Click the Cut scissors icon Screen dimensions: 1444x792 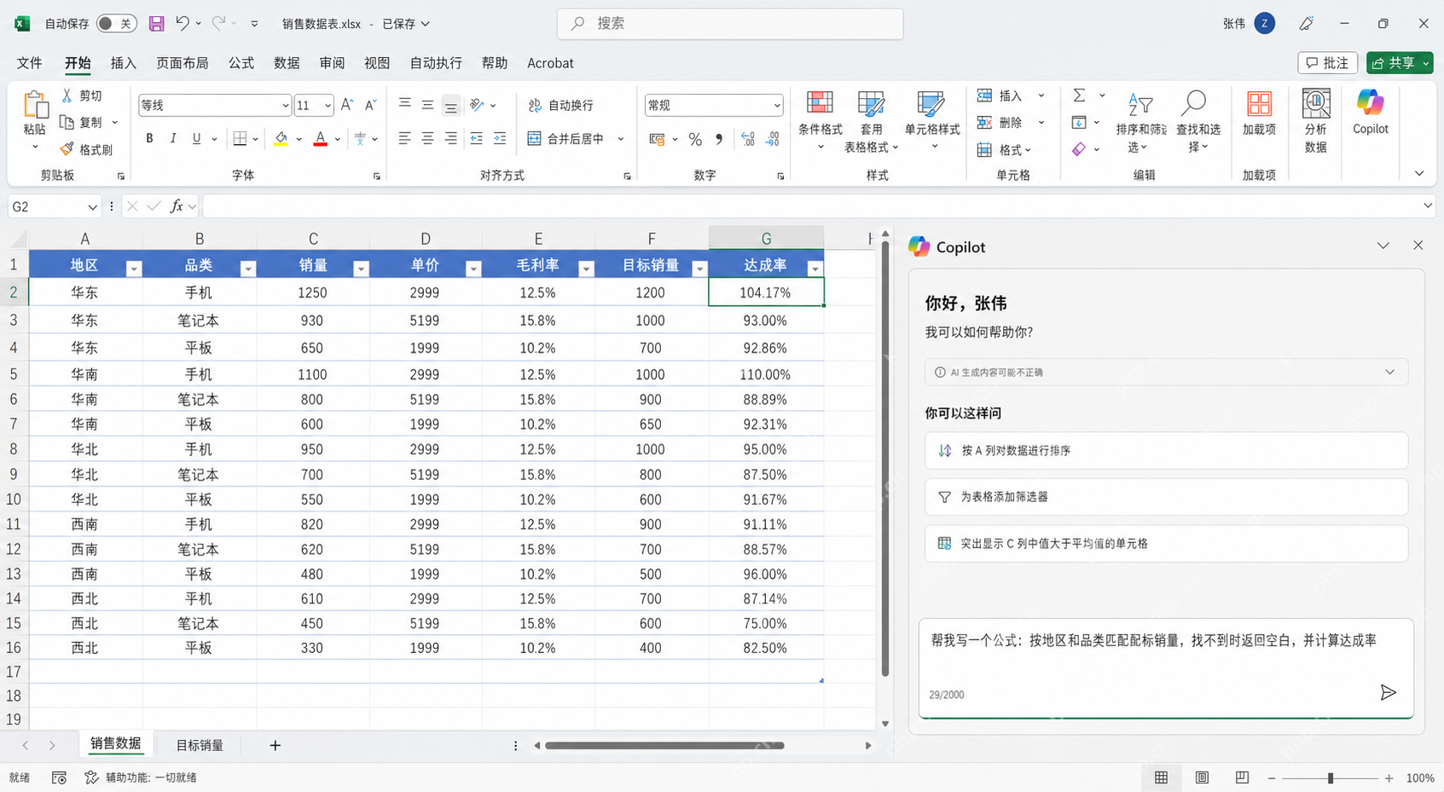(x=67, y=95)
